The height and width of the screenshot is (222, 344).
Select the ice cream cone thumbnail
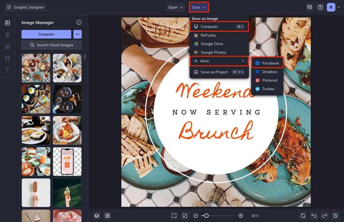(x=67, y=192)
